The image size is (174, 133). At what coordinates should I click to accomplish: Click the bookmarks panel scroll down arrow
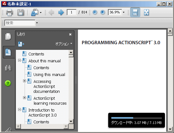tap(71, 121)
